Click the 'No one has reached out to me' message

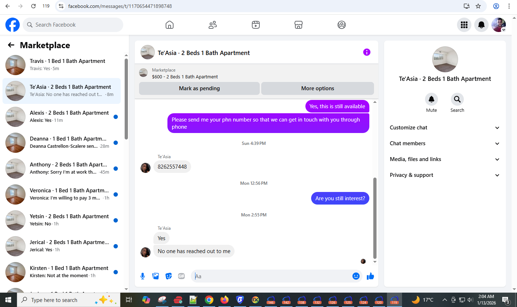point(194,251)
